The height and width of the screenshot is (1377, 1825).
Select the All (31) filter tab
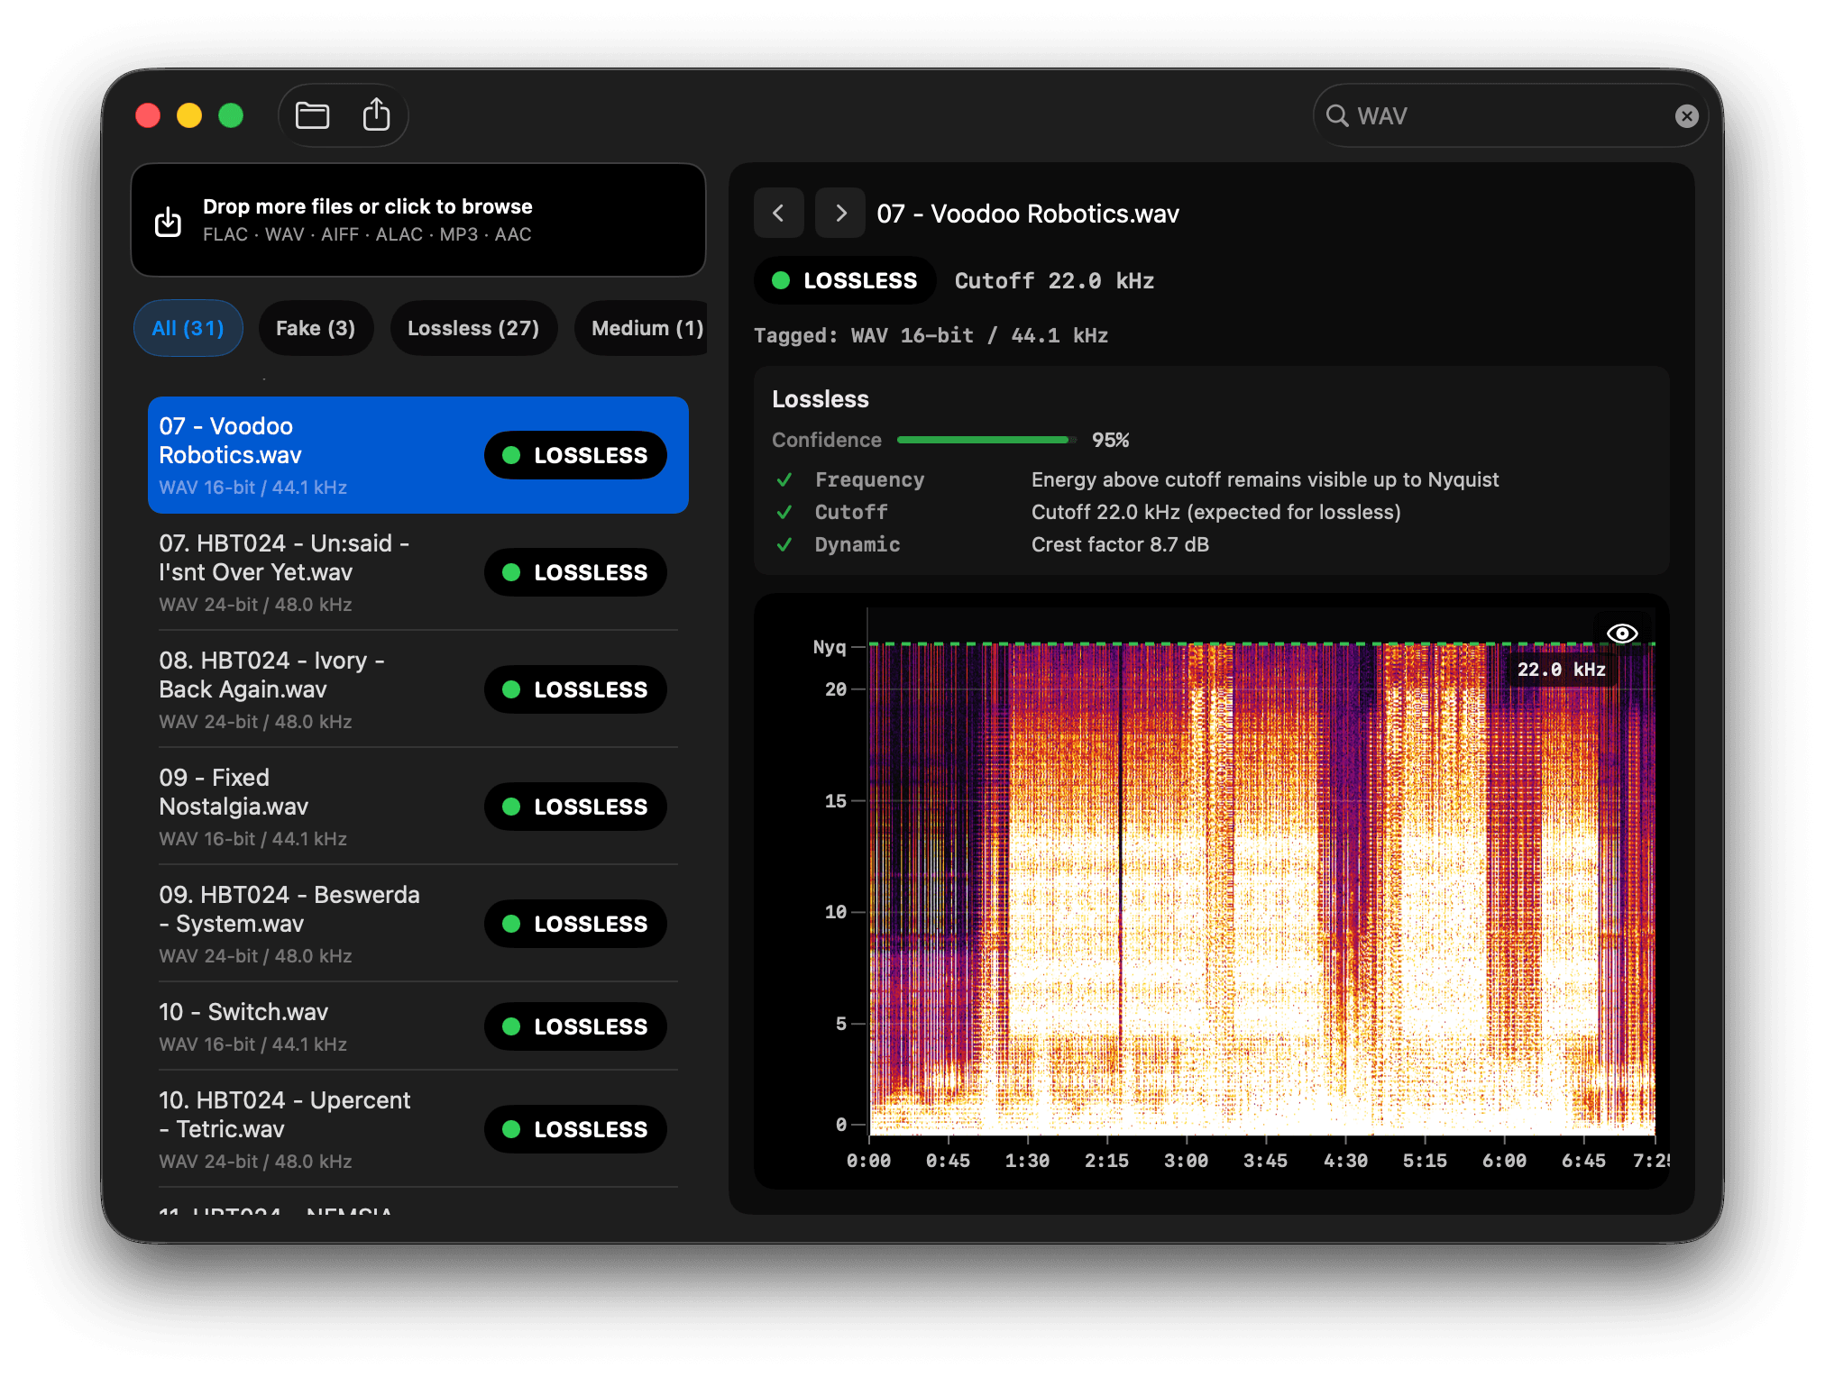(x=188, y=328)
